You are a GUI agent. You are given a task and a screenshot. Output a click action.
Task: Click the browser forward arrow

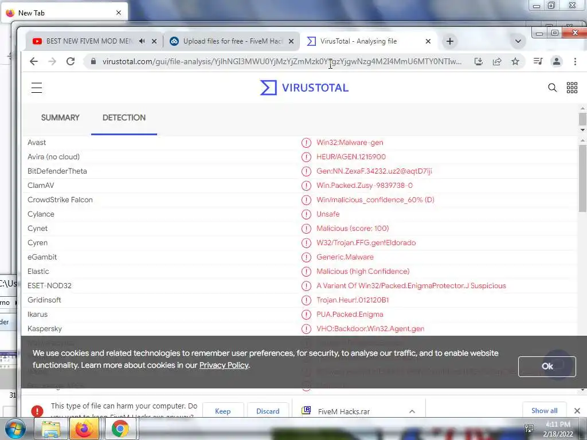[52, 61]
